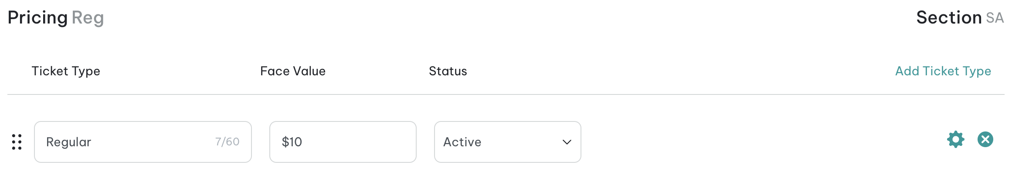The height and width of the screenshot is (175, 1012).
Task: Open the Active status dropdown
Action: pos(508,142)
